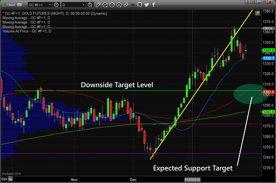Minimize the chart window

[259, 2]
